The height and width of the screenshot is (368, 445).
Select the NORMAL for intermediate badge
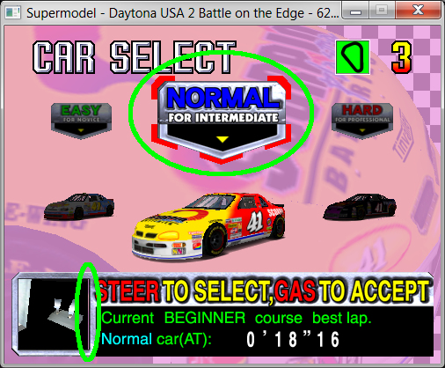pos(222,119)
